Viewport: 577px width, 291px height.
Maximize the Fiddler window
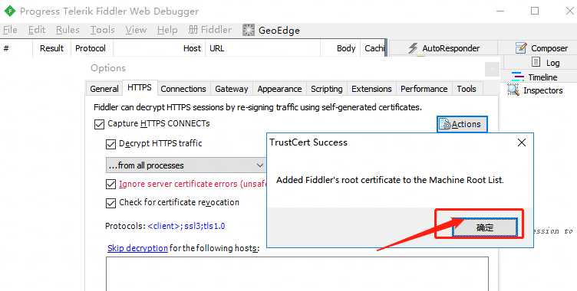(x=535, y=11)
